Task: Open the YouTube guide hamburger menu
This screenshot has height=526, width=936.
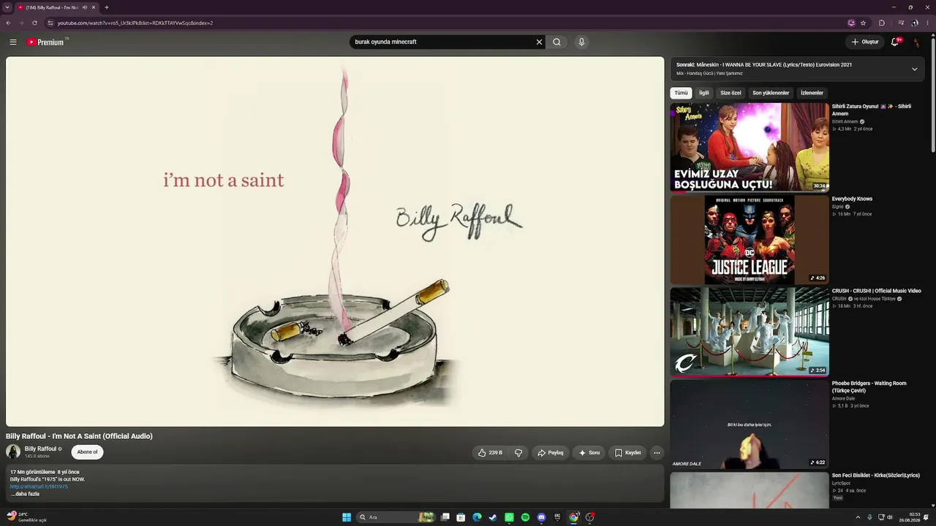Action: [13, 42]
